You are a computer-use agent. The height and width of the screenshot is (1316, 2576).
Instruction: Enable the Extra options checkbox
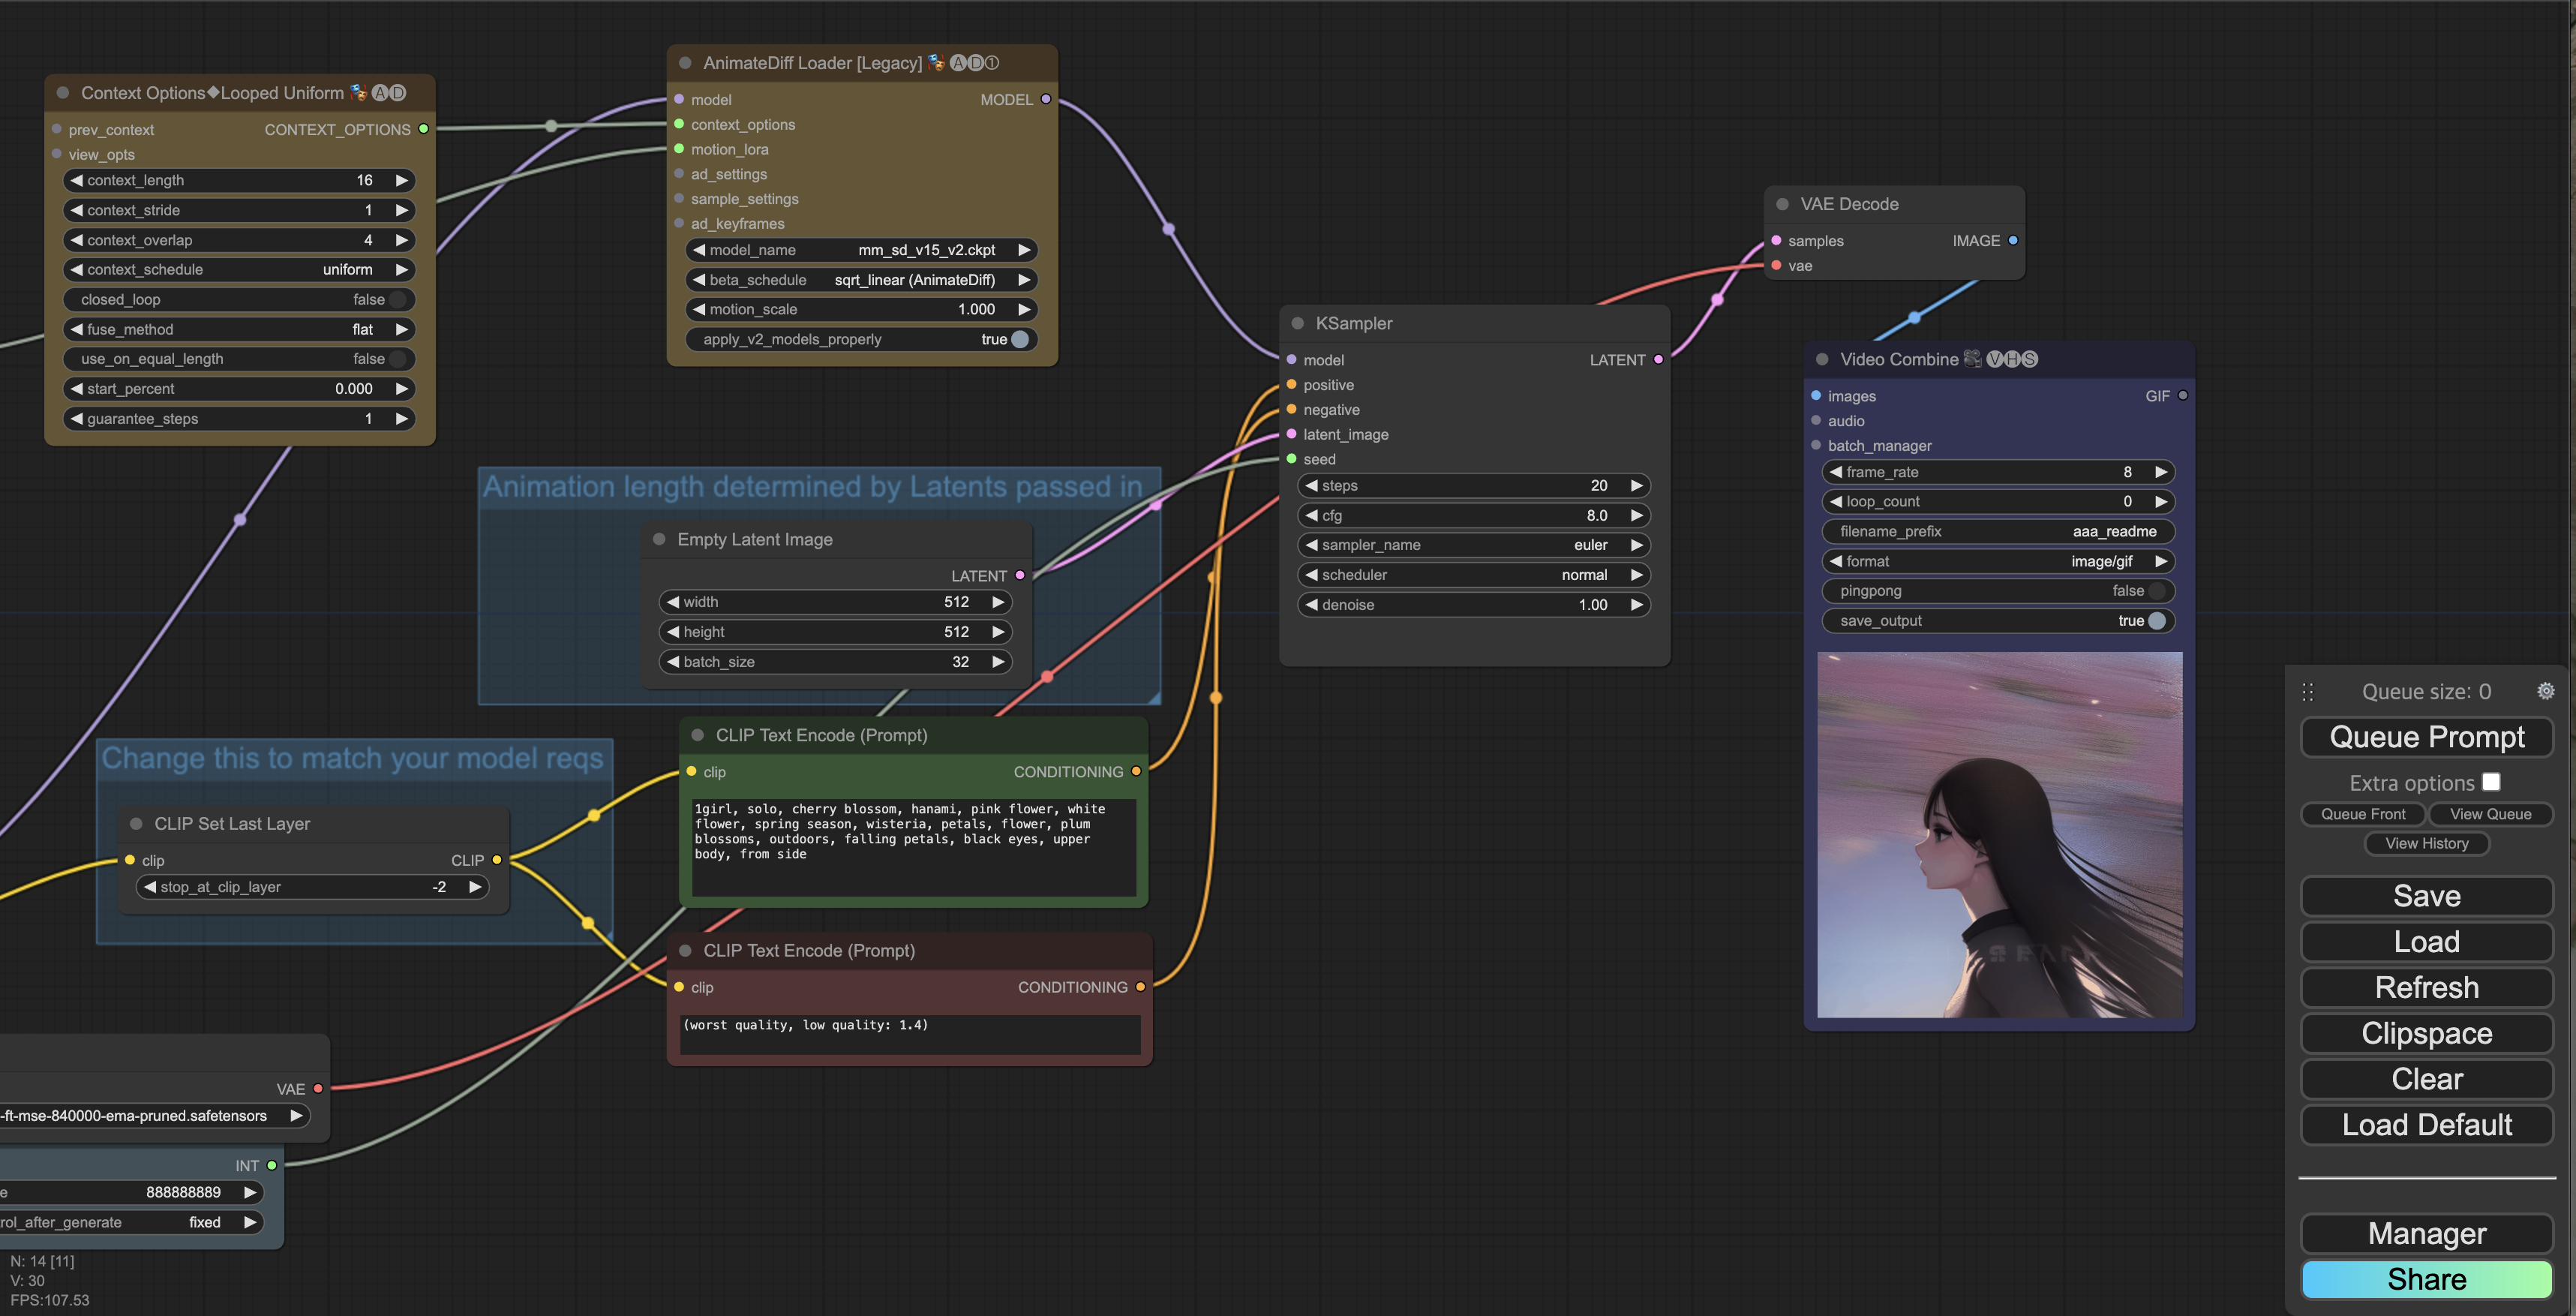click(x=2491, y=782)
